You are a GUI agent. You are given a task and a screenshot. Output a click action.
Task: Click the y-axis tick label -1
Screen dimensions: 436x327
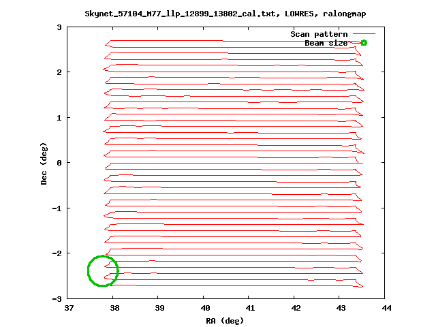click(x=58, y=208)
